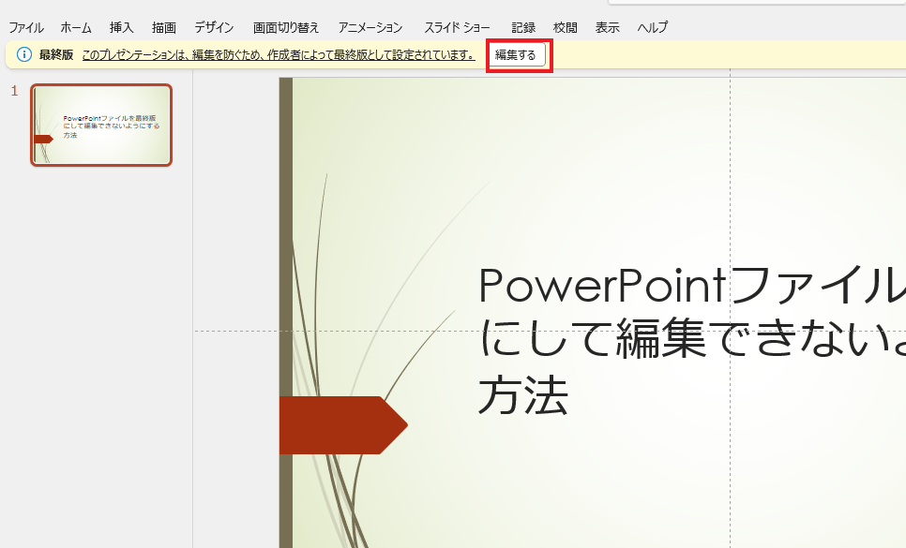906x548 pixels.
Task: Select the スライド ショー tab
Action: tap(457, 28)
